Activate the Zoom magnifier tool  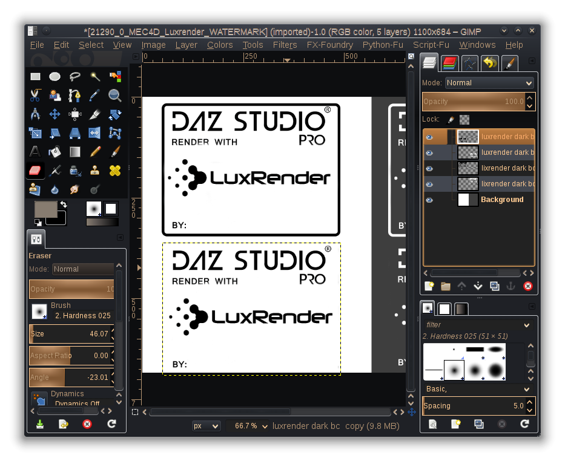pyautogui.click(x=114, y=96)
